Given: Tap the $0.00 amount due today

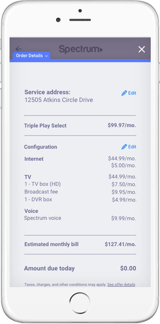Looking at the screenshot, I should click(x=128, y=268).
